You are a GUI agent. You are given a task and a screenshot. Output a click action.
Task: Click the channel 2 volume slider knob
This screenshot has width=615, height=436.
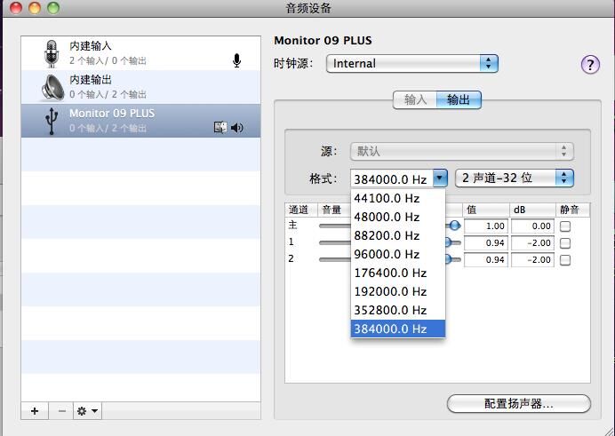tap(454, 259)
